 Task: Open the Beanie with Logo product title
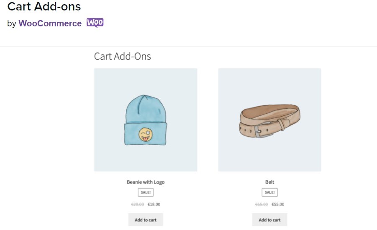pyautogui.click(x=146, y=182)
